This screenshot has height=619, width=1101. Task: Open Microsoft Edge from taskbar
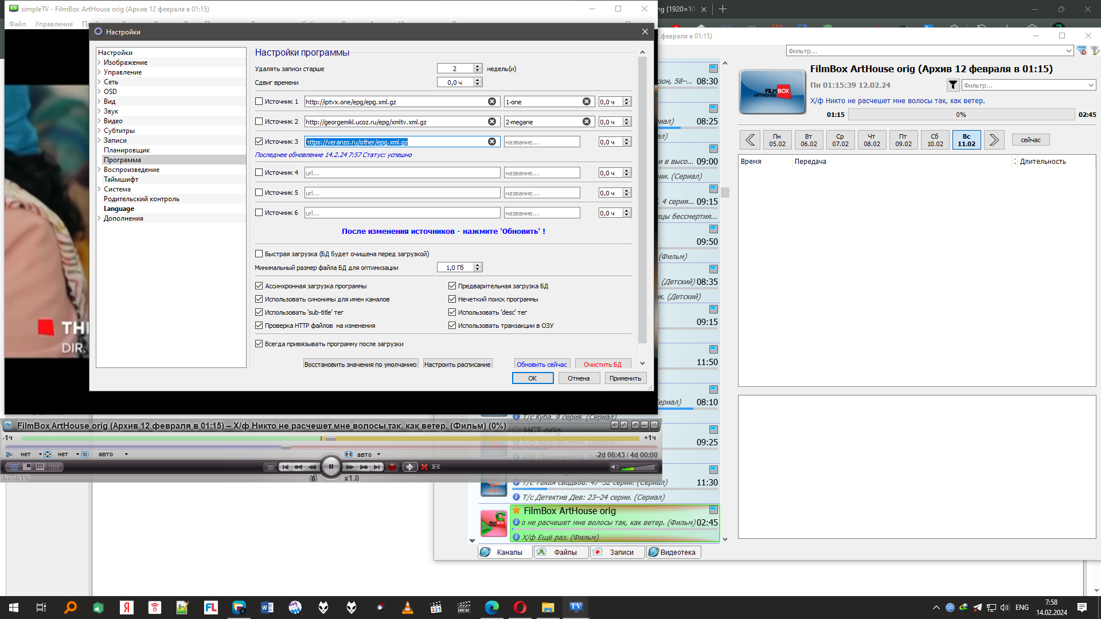pyautogui.click(x=492, y=608)
